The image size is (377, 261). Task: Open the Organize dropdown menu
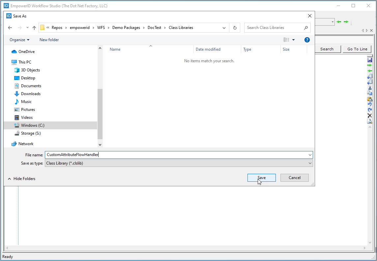[19, 40]
